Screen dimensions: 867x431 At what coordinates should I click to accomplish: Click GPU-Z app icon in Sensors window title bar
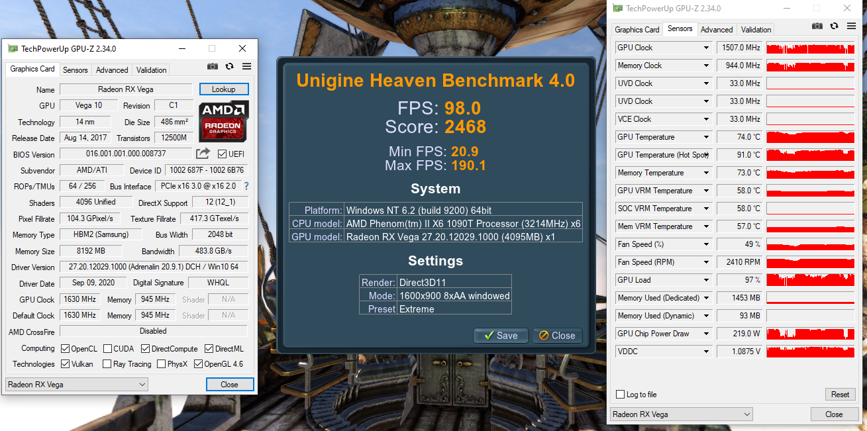617,9
